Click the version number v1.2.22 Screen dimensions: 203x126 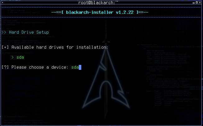125,12
